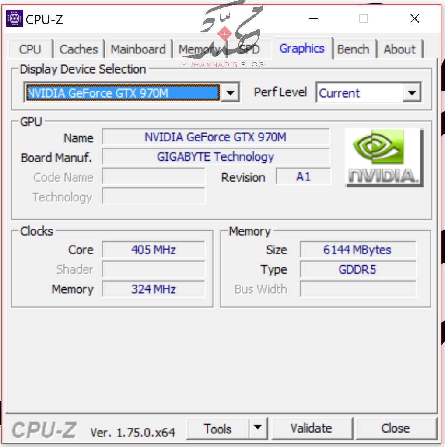The width and height of the screenshot is (445, 447).
Task: Open the Caches tab
Action: click(x=78, y=49)
